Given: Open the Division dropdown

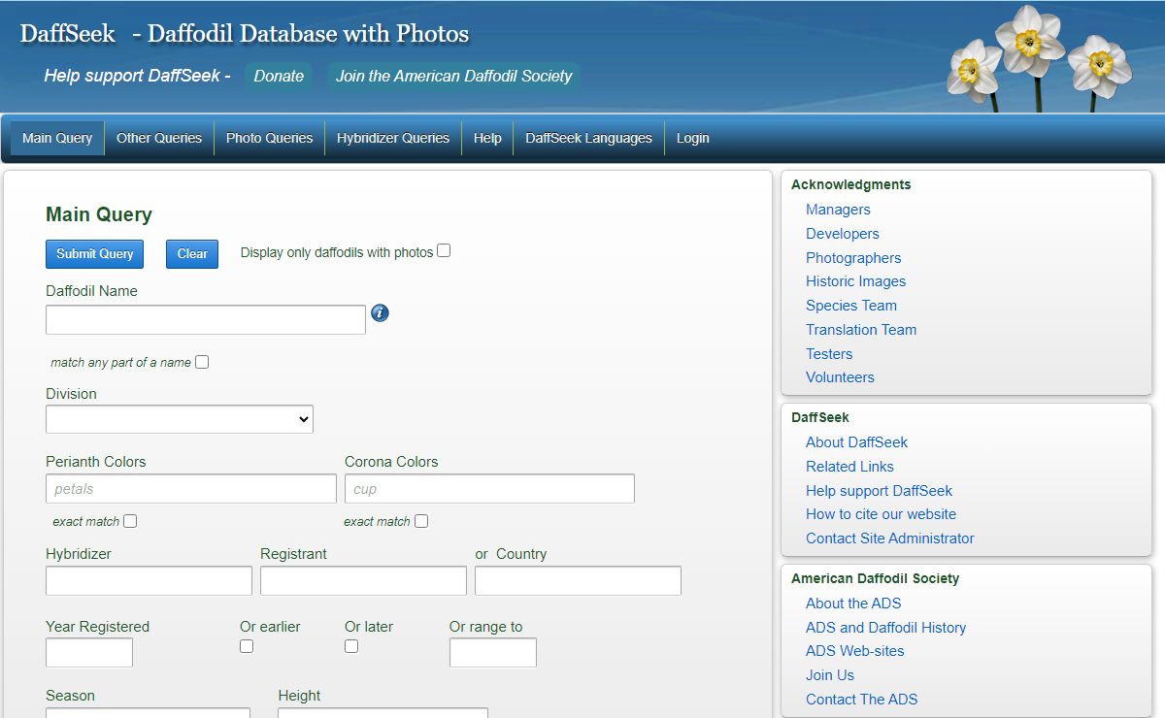Looking at the screenshot, I should click(180, 419).
